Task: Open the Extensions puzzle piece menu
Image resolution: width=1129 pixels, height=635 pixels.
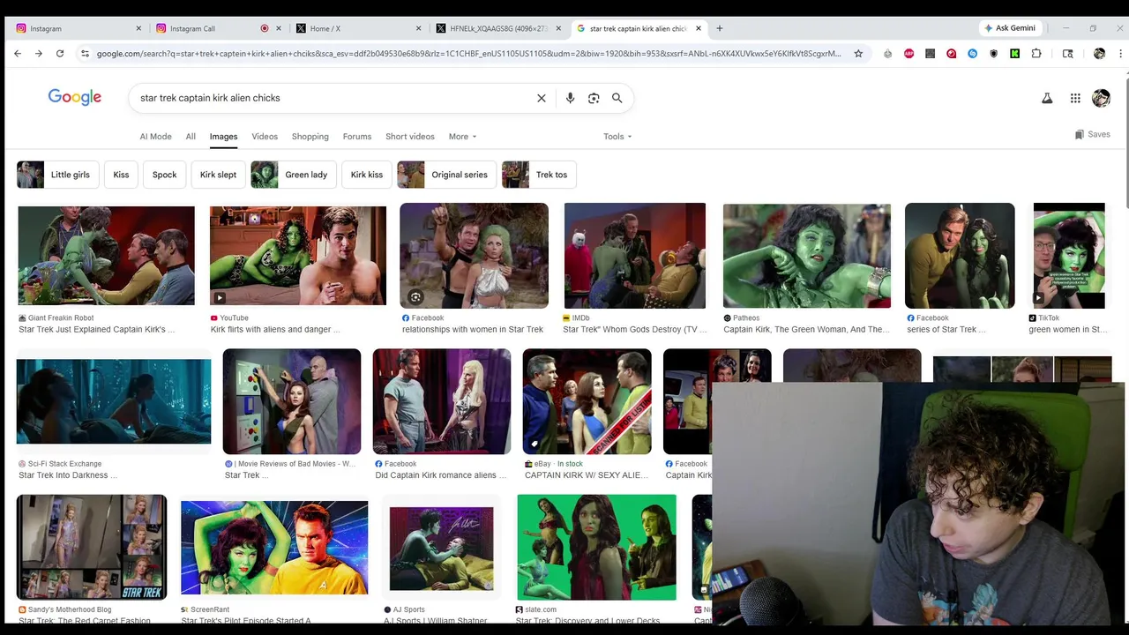Action: [x=1036, y=54]
